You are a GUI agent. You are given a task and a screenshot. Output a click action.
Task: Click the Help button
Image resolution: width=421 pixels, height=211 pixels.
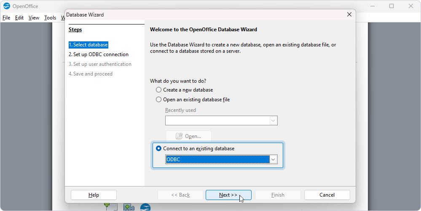(94, 195)
